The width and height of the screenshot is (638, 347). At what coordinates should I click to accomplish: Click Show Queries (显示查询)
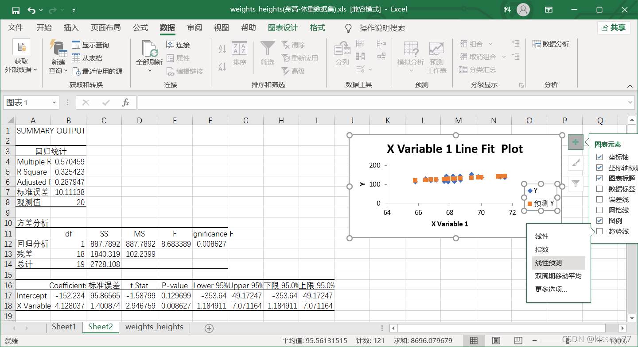90,45
